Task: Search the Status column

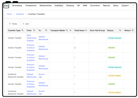Action: pos(120,30)
